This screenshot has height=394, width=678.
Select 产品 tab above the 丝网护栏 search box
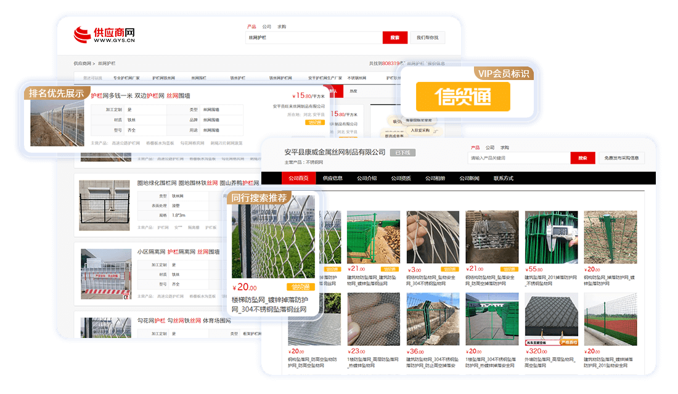point(251,27)
